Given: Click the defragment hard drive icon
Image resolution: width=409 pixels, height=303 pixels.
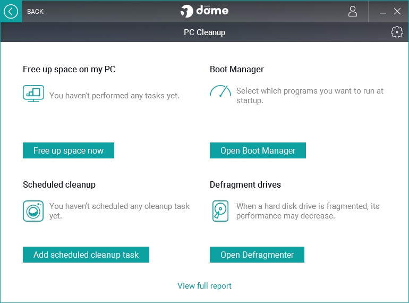Looking at the screenshot, I should 220,211.
